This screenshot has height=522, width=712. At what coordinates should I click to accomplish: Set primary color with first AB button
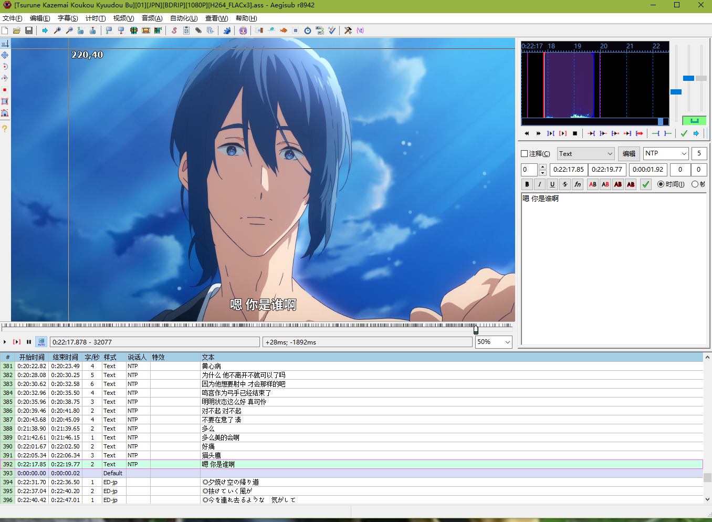(x=593, y=184)
